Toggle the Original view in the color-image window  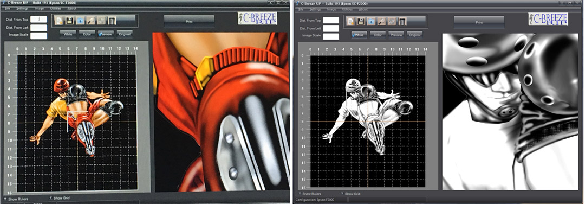coord(125,34)
